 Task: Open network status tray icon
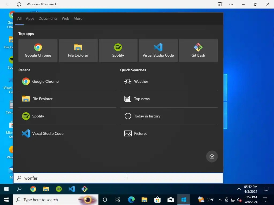(x=233, y=200)
